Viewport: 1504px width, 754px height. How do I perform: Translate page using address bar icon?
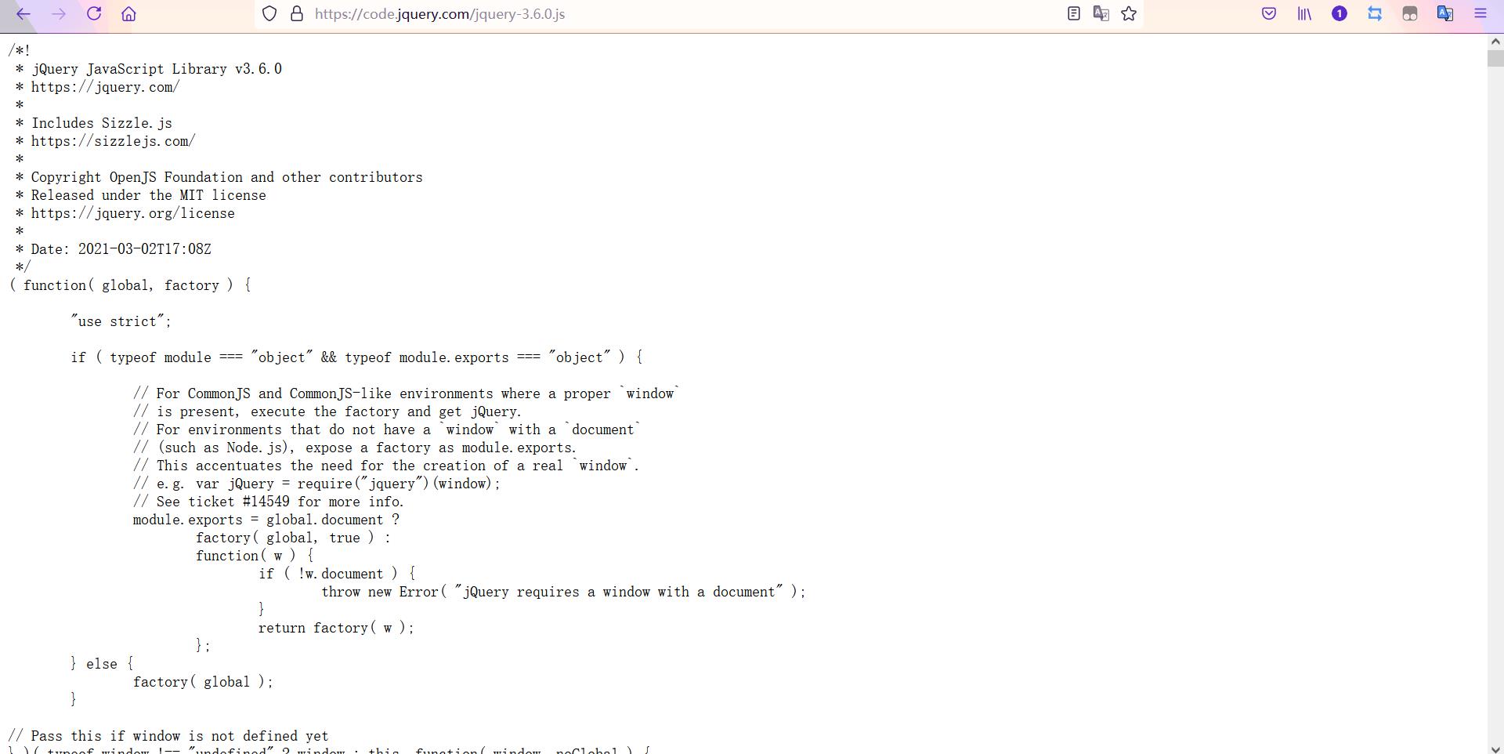click(x=1101, y=14)
